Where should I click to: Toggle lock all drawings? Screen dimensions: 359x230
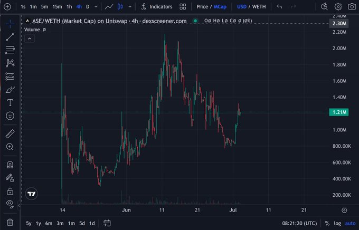point(10,191)
